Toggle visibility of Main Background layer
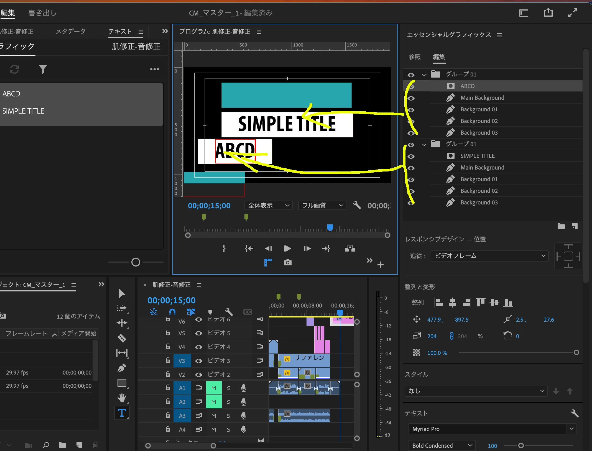The height and width of the screenshot is (451, 592). click(x=411, y=98)
